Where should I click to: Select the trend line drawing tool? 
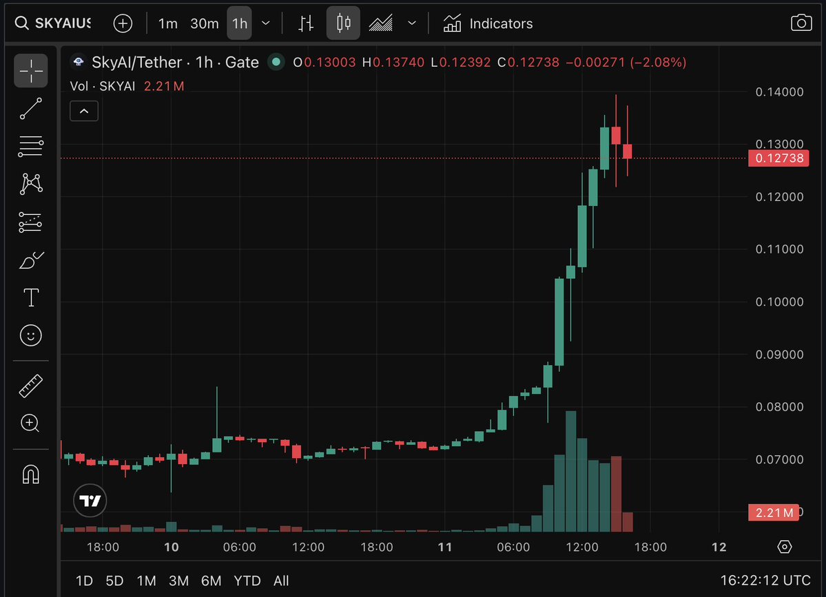coord(31,109)
